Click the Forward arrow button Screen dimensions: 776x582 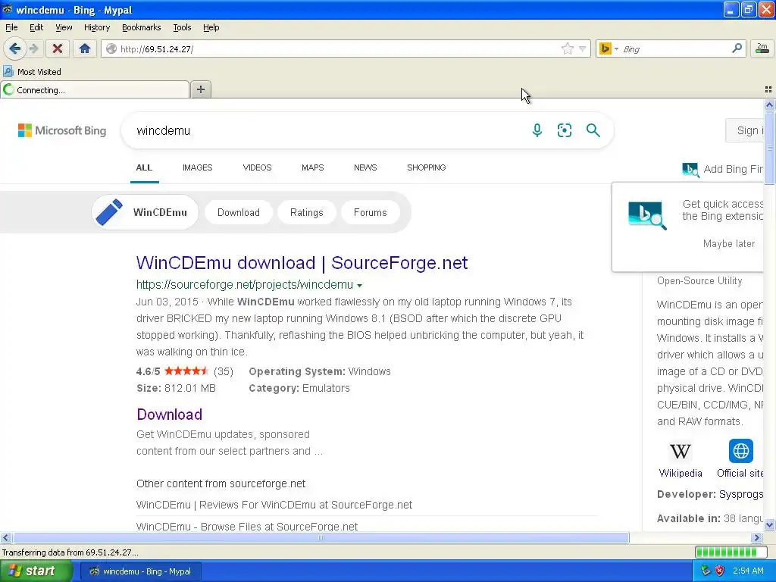[33, 48]
